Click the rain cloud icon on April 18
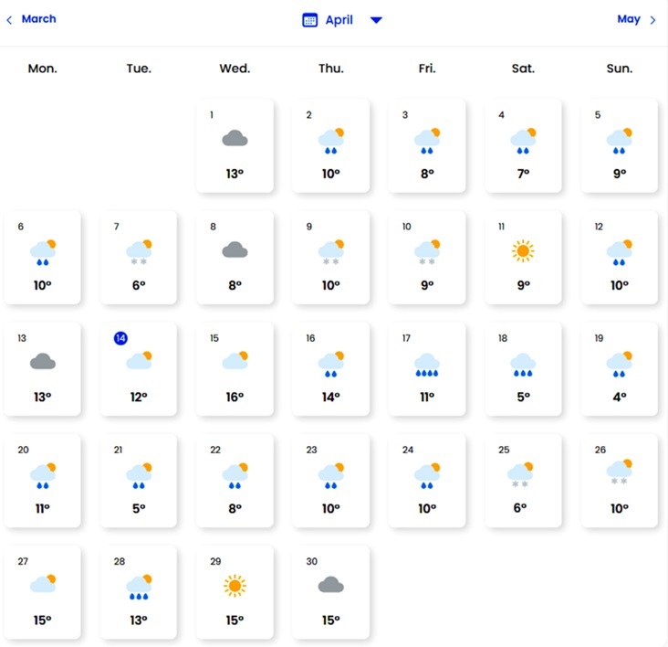668x647 pixels. tap(523, 364)
